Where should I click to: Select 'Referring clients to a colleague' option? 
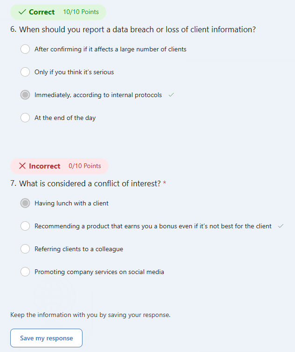(x=25, y=249)
